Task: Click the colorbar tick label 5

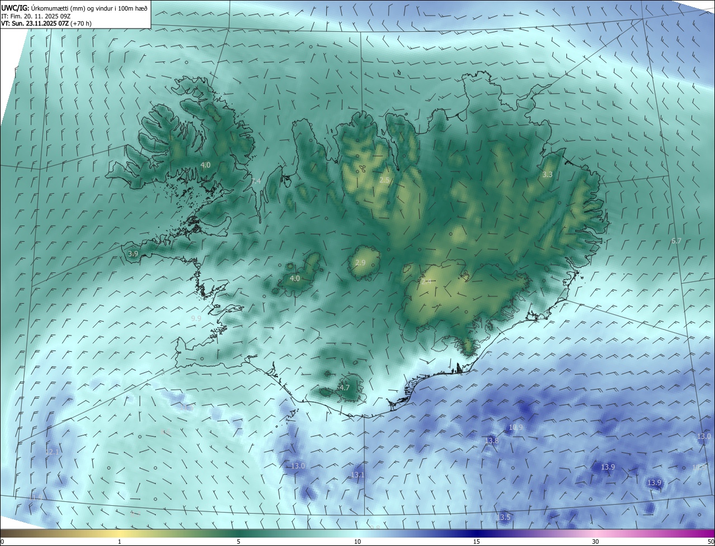Action: [239, 542]
